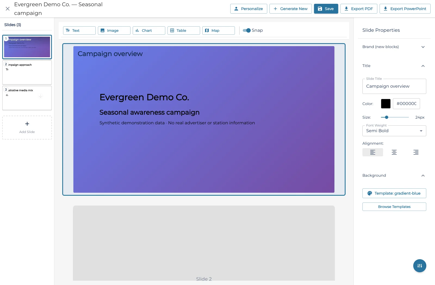Set title alignment to right
This screenshot has height=285, width=435.
pyautogui.click(x=416, y=152)
